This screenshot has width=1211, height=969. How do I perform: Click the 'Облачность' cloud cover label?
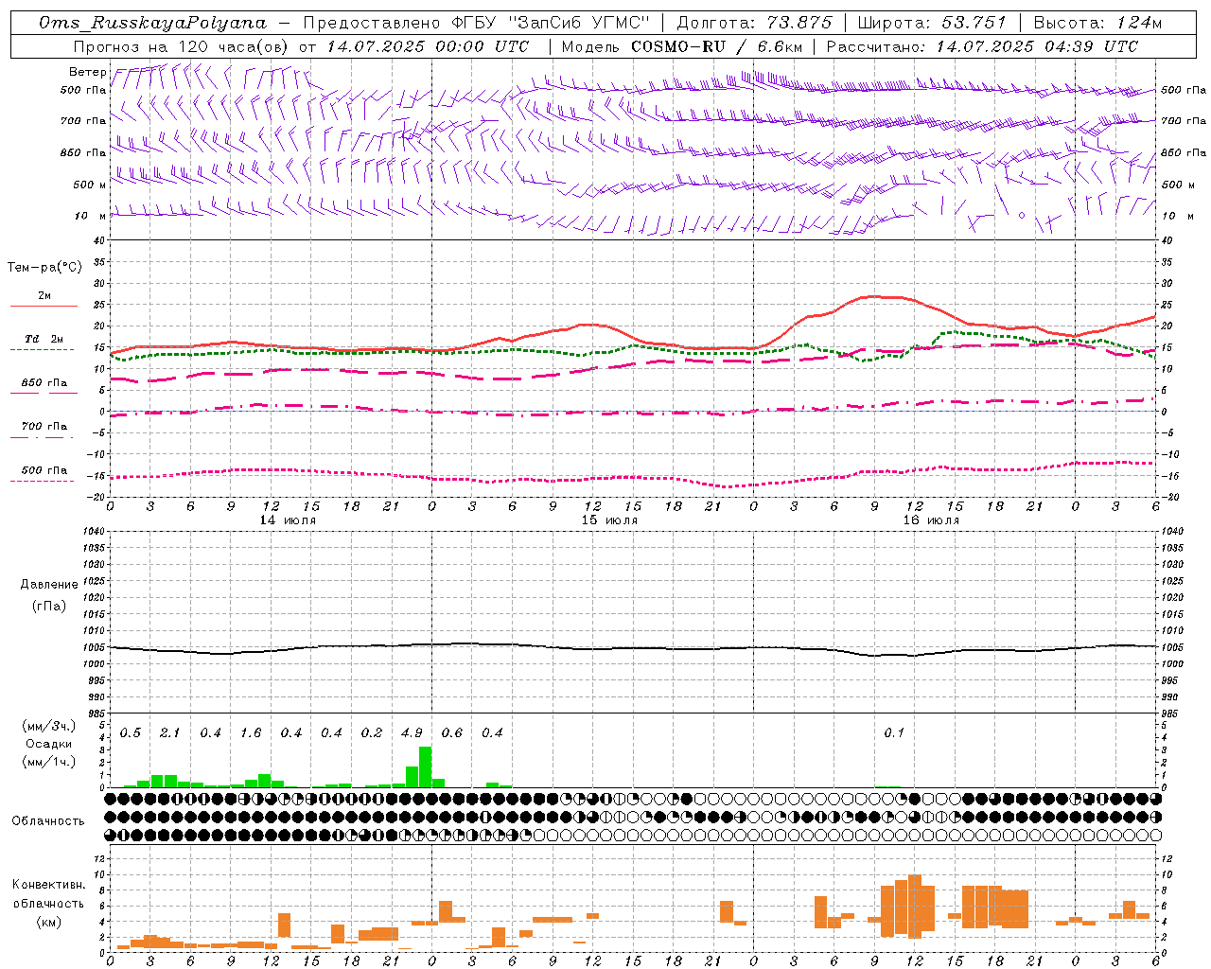[48, 821]
